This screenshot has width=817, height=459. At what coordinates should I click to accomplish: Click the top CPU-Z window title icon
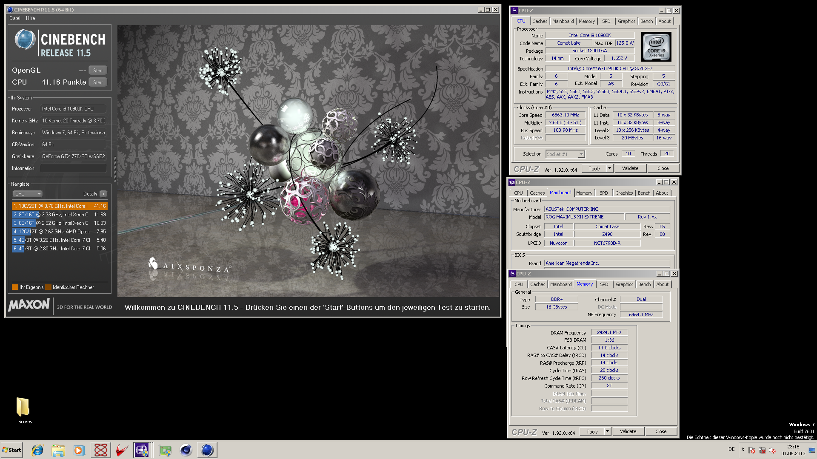pyautogui.click(x=514, y=10)
